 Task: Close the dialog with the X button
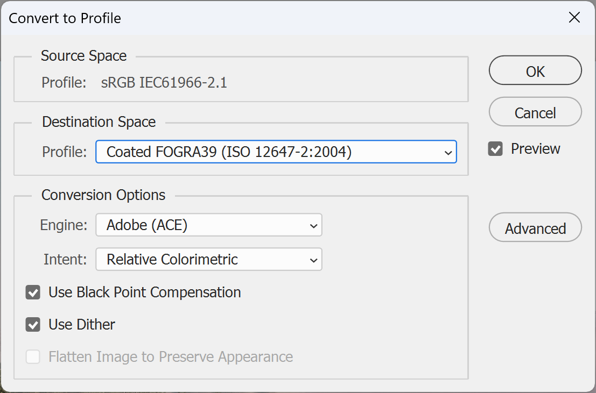tap(574, 17)
